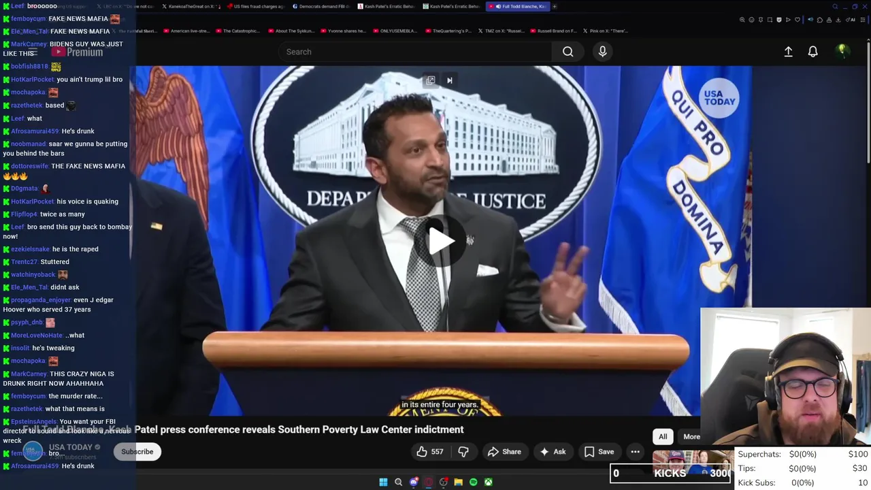This screenshot has height=490, width=871.
Task: Open a new browser tab
Action: [555, 6]
